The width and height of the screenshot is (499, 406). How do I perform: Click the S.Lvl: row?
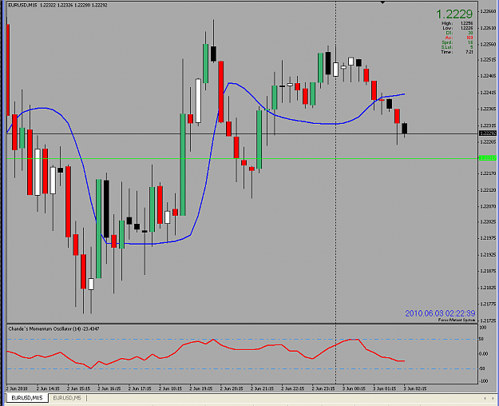tap(457, 47)
